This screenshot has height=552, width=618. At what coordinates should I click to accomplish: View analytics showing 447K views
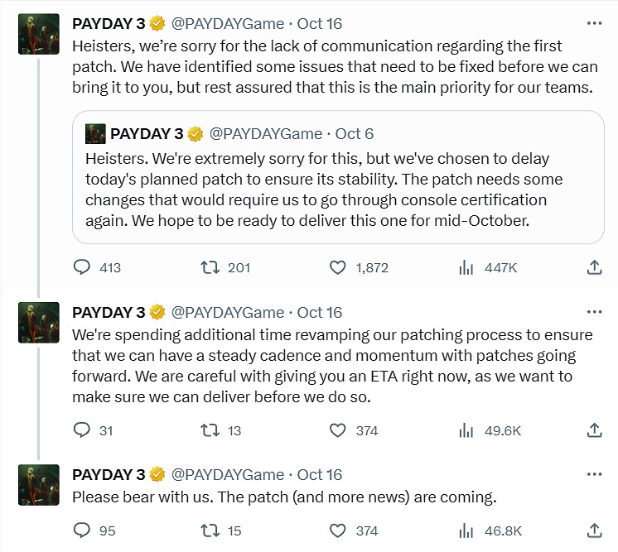coord(466,267)
